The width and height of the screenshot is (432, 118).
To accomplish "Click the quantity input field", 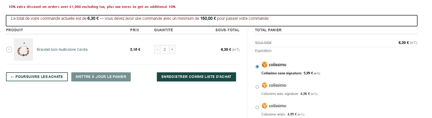I will 165,49.
